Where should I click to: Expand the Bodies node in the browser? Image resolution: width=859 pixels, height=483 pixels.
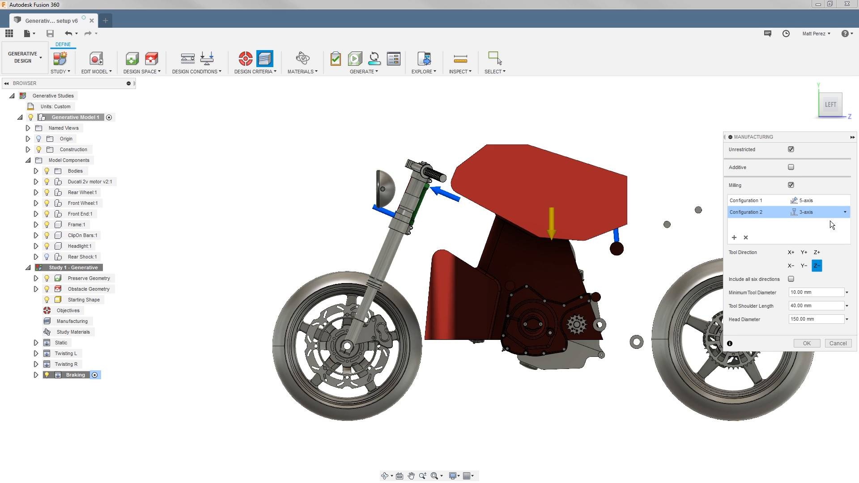pos(36,171)
